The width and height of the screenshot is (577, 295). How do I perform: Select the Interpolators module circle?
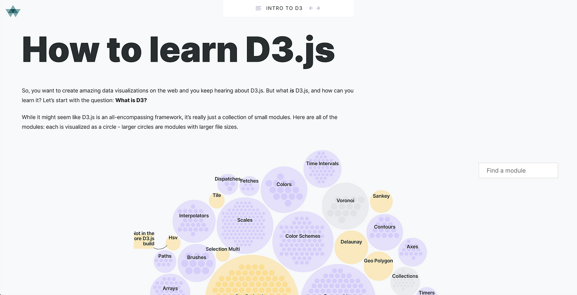(194, 221)
